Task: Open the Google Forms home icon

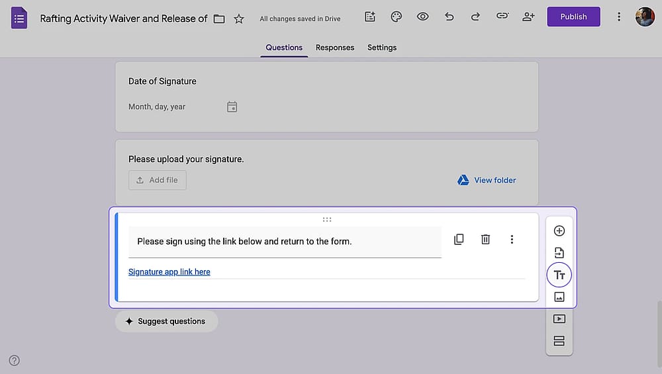Action: click(19, 18)
